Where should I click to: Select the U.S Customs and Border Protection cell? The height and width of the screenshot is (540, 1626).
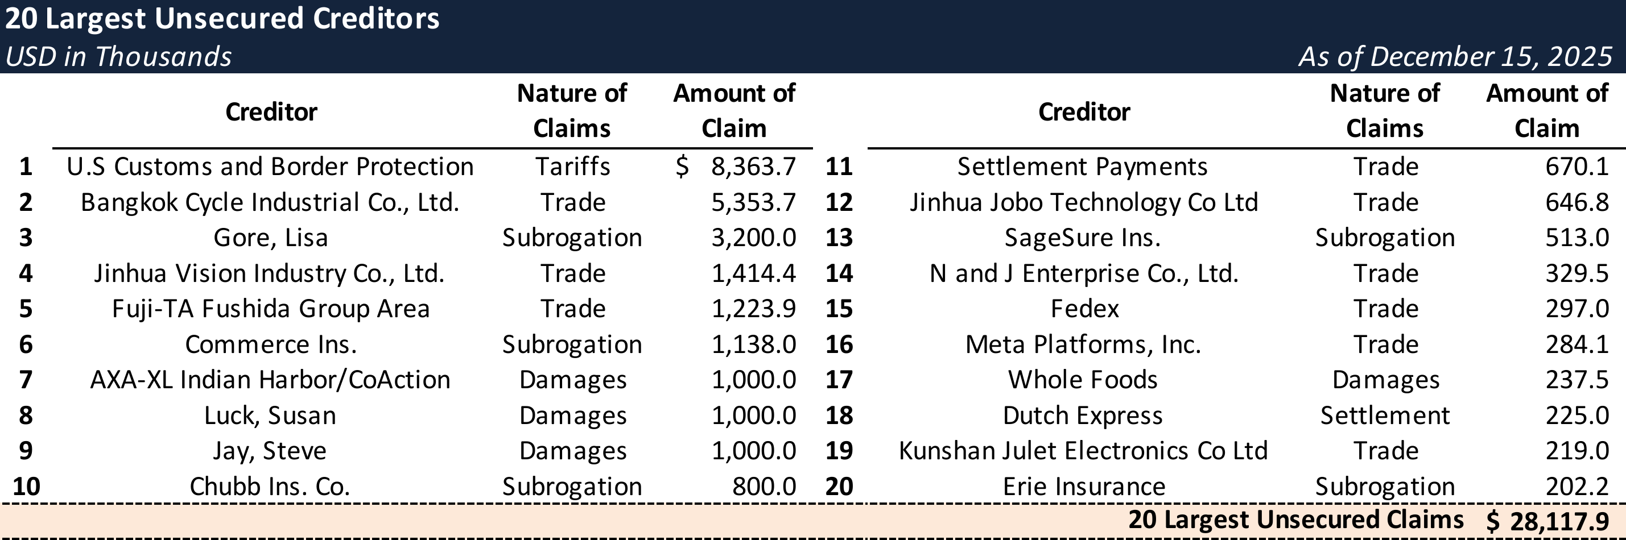click(270, 167)
